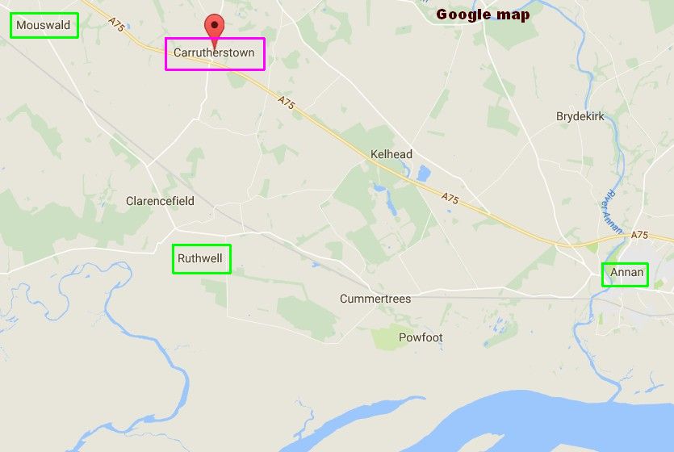Select the Cummertrees place label
Screen dimensions: 674x452
(375, 299)
